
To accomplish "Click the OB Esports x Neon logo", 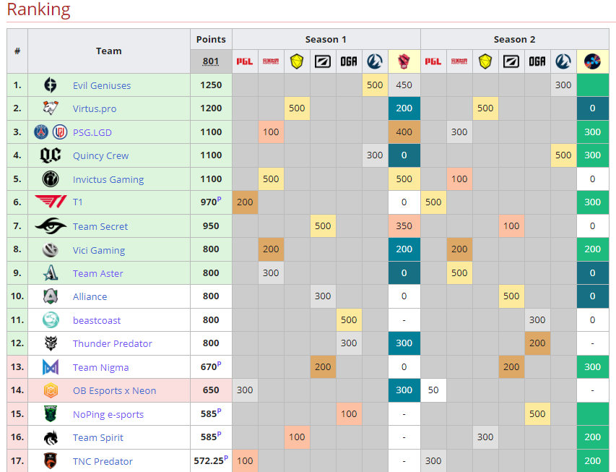I will click(x=51, y=390).
